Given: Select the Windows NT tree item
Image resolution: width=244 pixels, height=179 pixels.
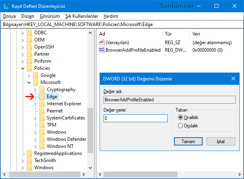Looking at the screenshot, I should (60, 146).
